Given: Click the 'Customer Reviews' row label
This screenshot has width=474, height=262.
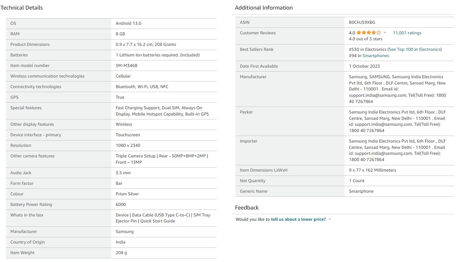Looking at the screenshot, I should point(258,33).
